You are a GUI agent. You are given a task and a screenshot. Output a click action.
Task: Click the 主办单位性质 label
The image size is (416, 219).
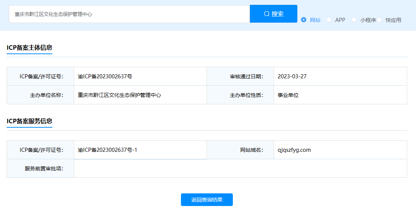(246, 95)
